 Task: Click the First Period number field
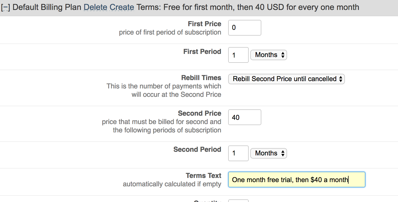point(238,55)
